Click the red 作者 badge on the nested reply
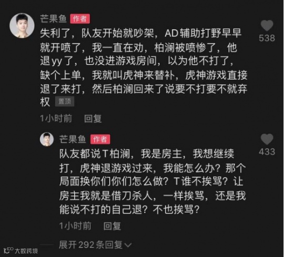This screenshot has width=284, height=257. 100,139
